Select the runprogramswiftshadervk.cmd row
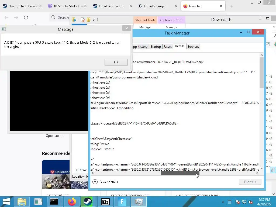Image resolution: width=276 pixels, height=207 pixels. (175, 77)
